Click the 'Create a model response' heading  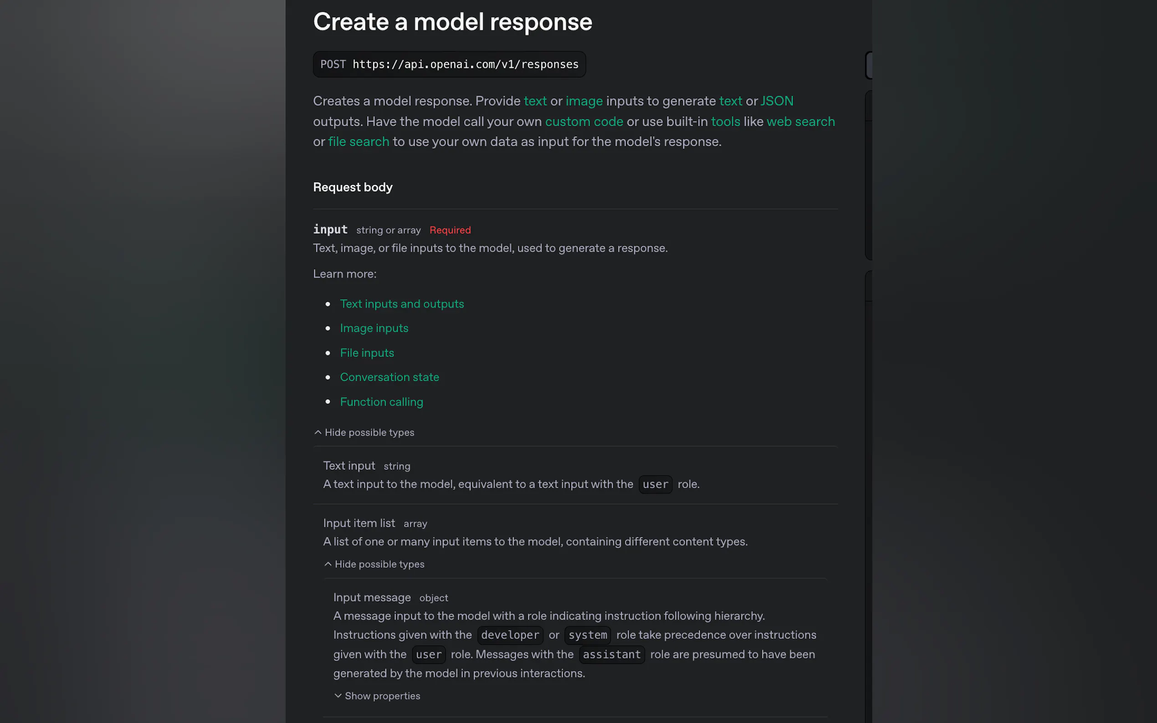(452, 22)
